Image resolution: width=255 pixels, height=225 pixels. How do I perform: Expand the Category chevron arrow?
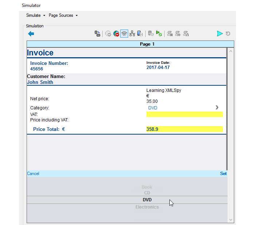click(x=217, y=108)
